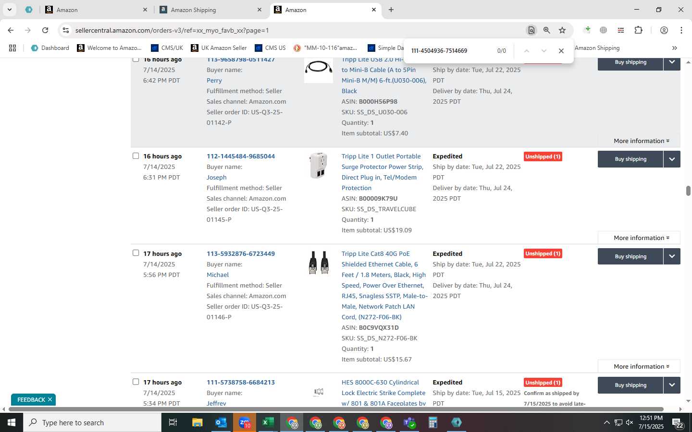This screenshot has height=432, width=692.
Task: Select checkbox for order 111-5738758-6684213
Action: pyautogui.click(x=136, y=382)
